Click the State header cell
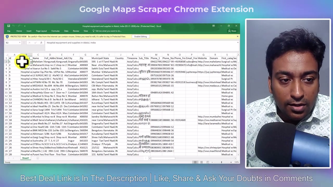333x187 pixels. tap(109, 58)
